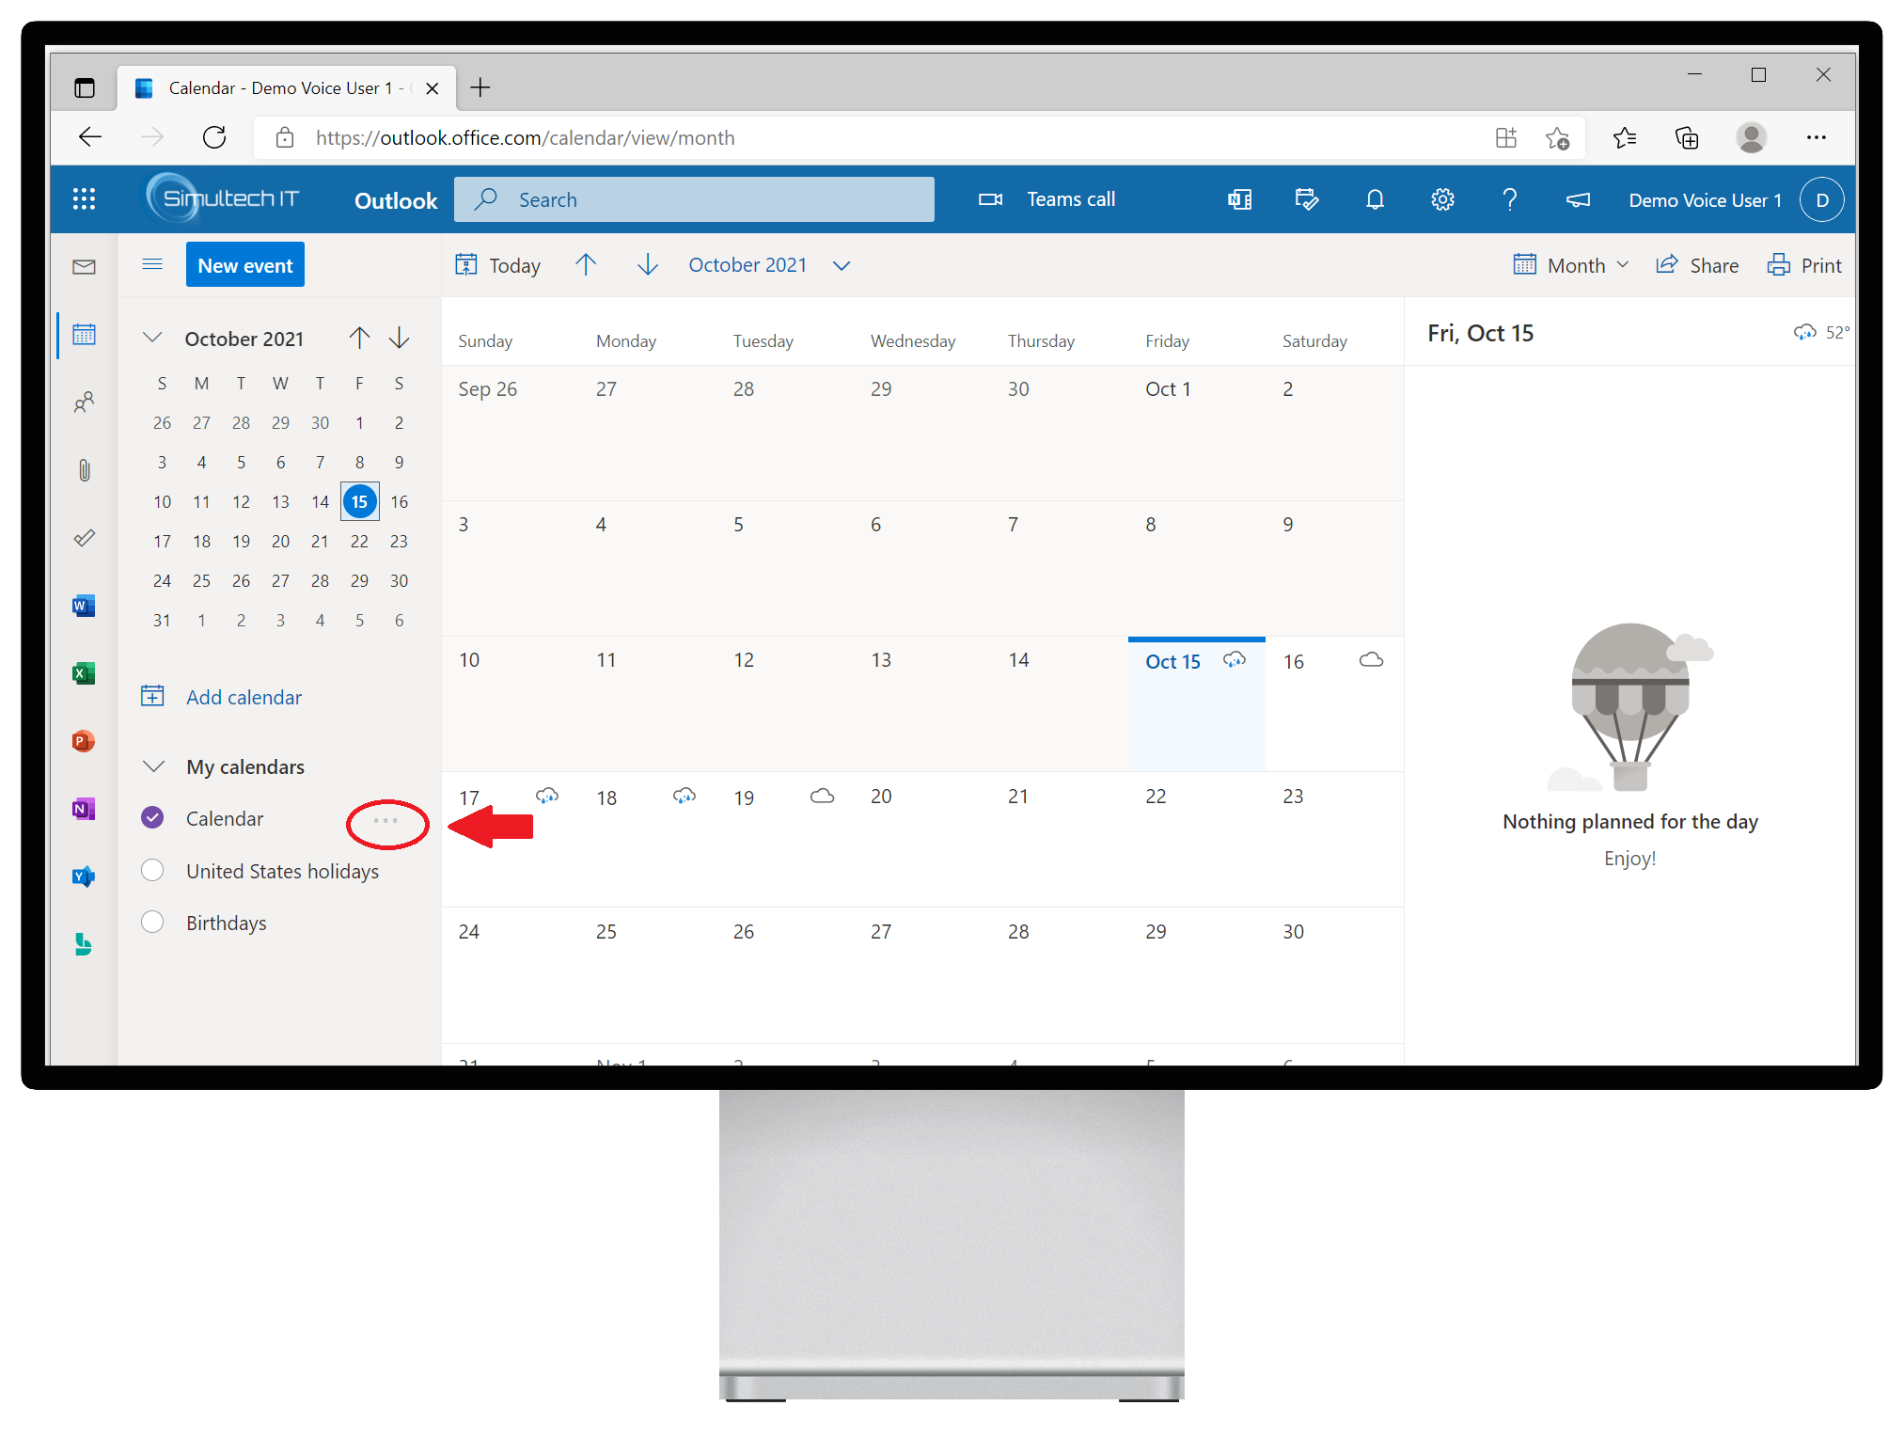Image resolution: width=1904 pixels, height=1437 pixels.
Task: Open the Files paperclip icon
Action: pyautogui.click(x=84, y=470)
